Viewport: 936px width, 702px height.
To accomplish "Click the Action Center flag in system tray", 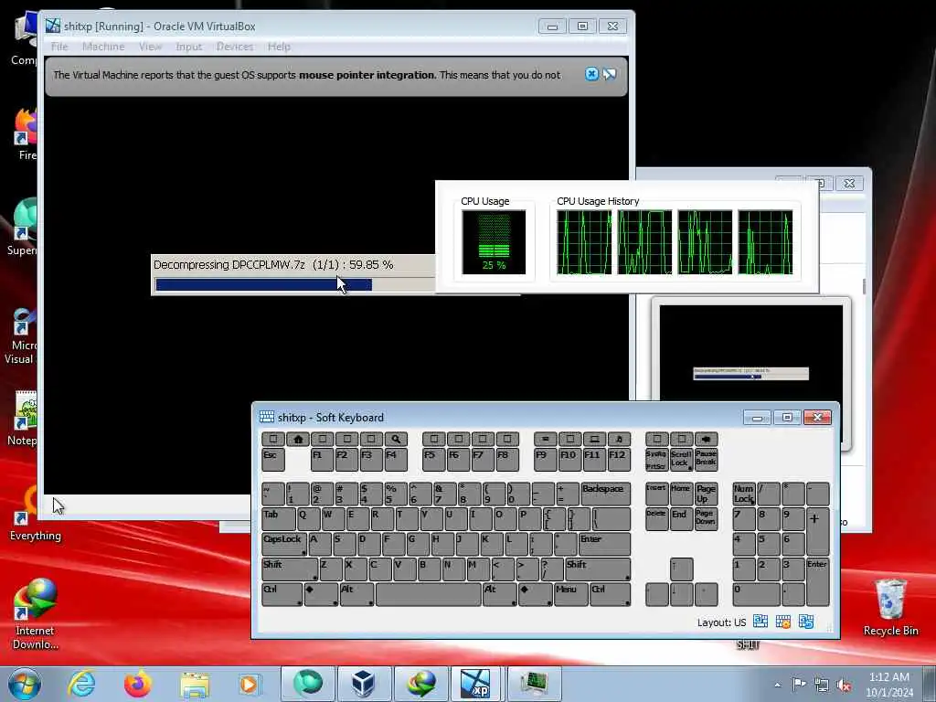I will pos(799,684).
